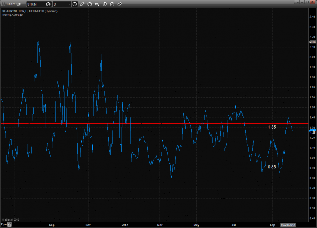Click the 2.15 price marker on axis
This screenshot has width=317, height=228.
click(x=312, y=42)
